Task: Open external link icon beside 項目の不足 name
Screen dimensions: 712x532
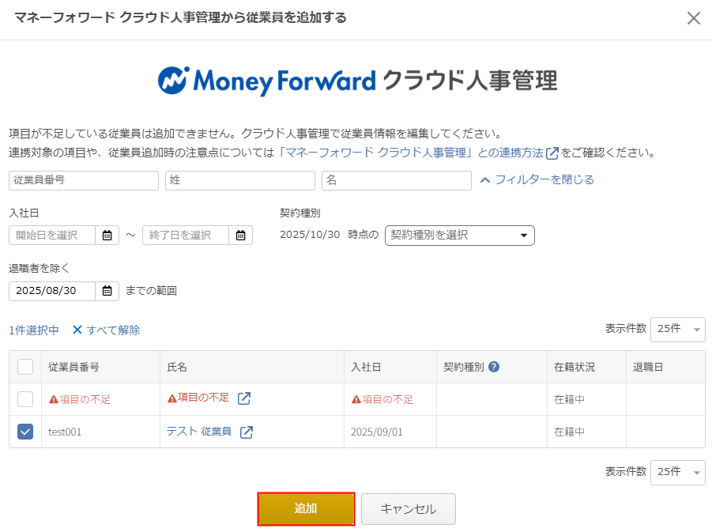Action: click(x=244, y=398)
